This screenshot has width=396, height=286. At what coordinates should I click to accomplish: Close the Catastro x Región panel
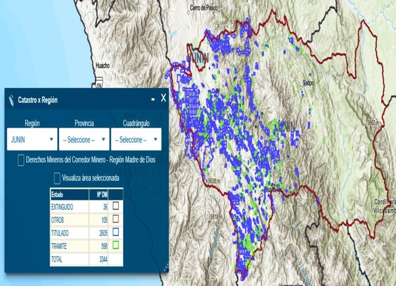coord(163,98)
